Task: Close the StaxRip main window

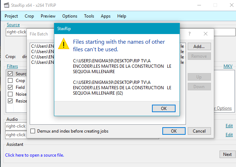Action: coord(232,5)
